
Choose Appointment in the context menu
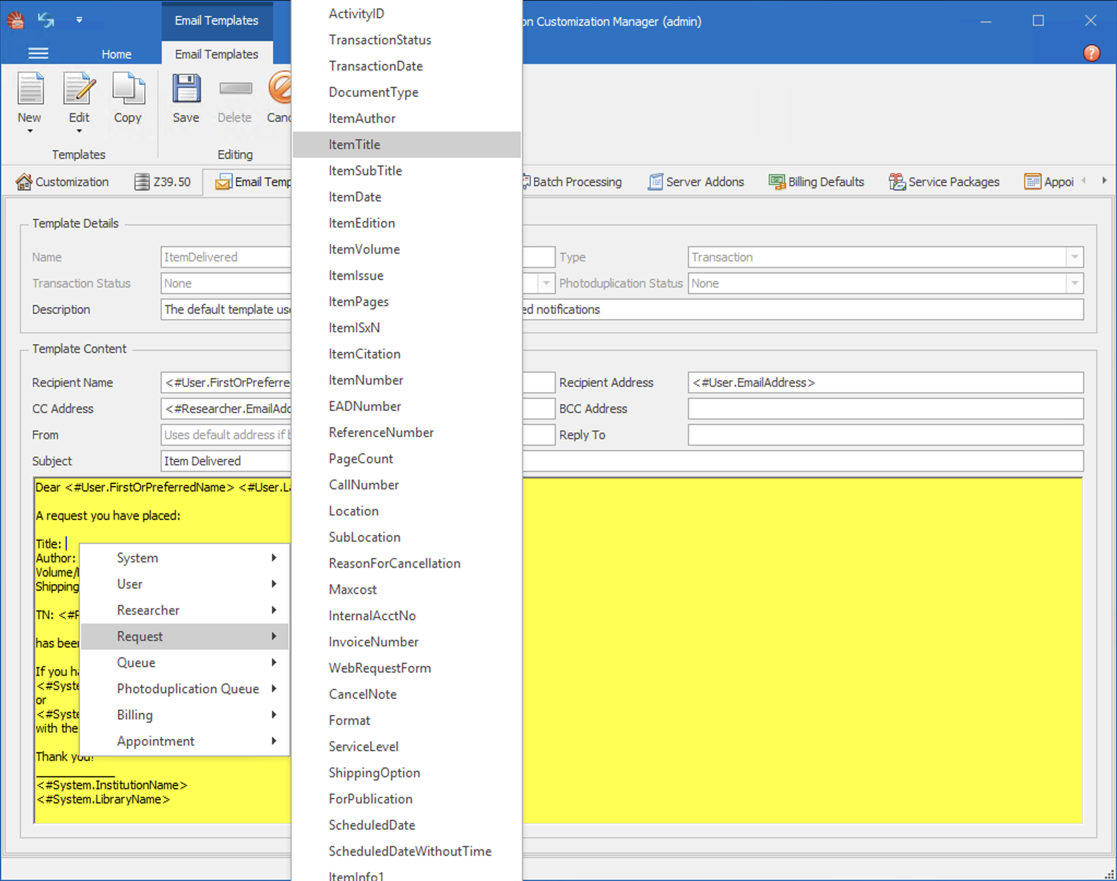pyautogui.click(x=156, y=741)
